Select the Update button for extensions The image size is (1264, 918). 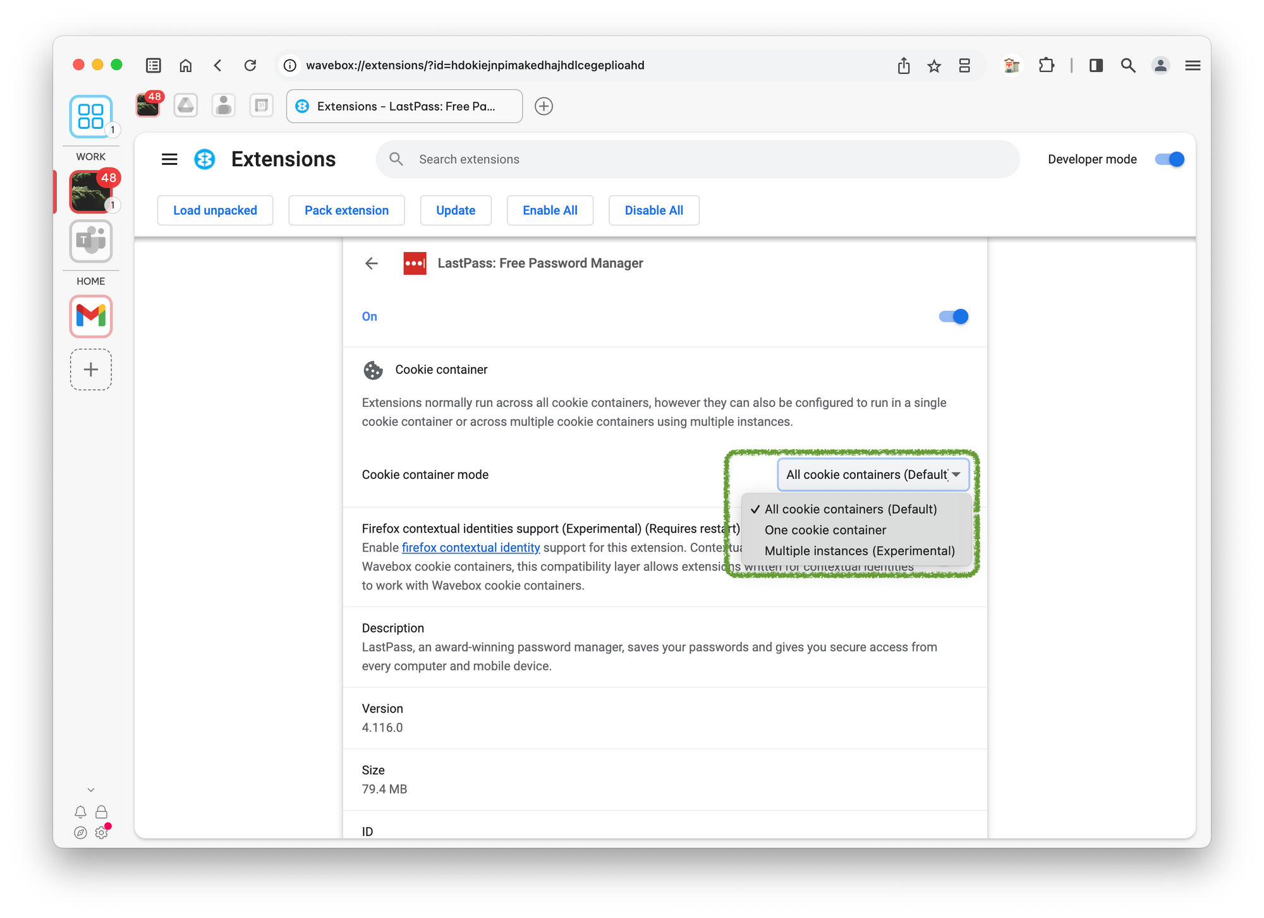point(455,210)
